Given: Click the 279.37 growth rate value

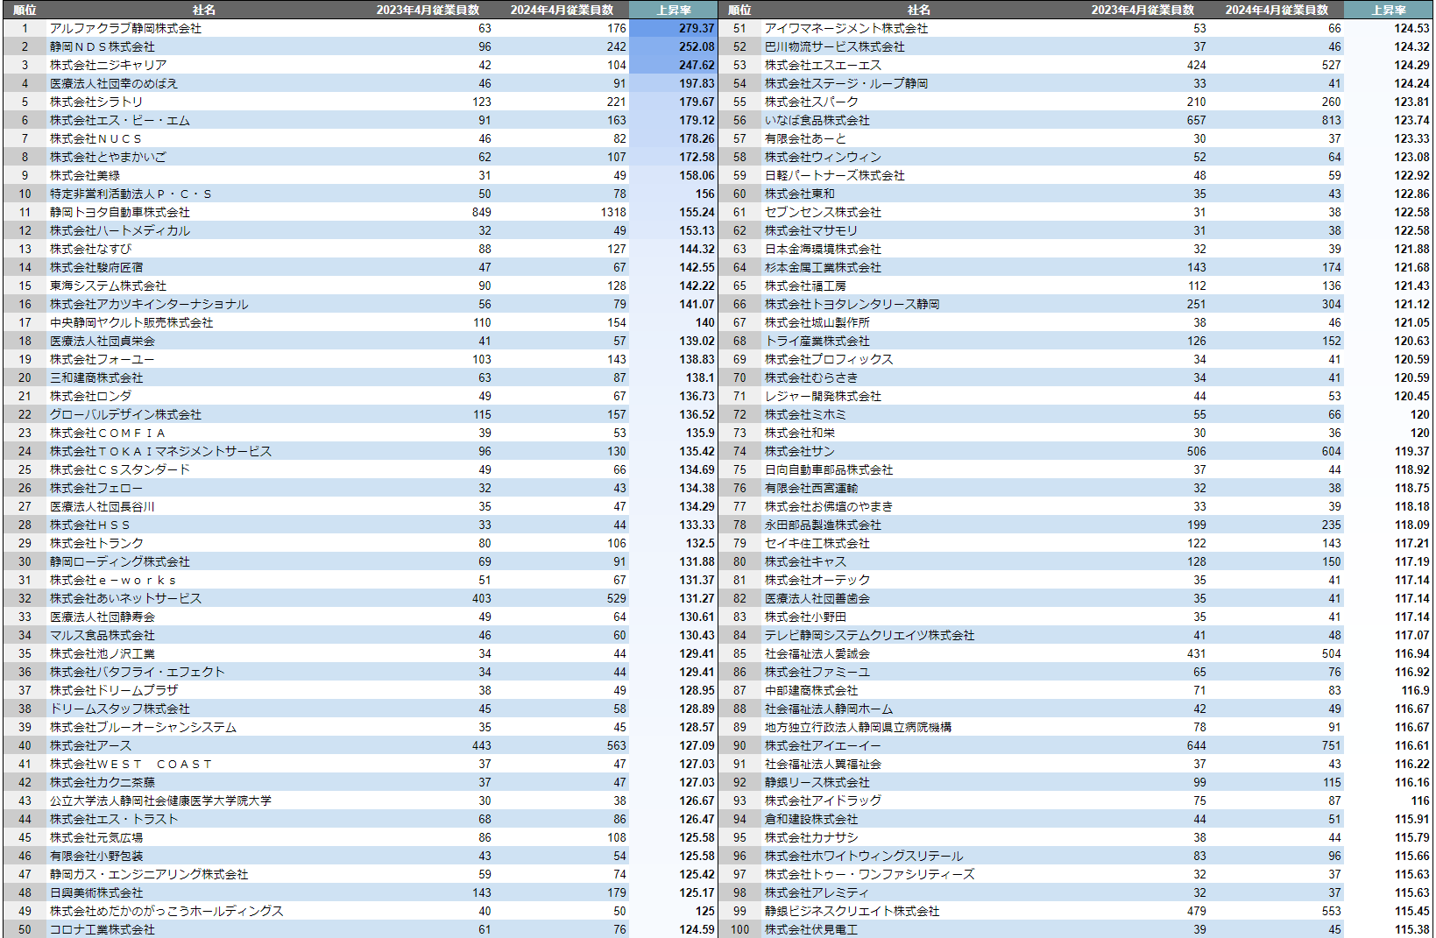Looking at the screenshot, I should tap(697, 28).
